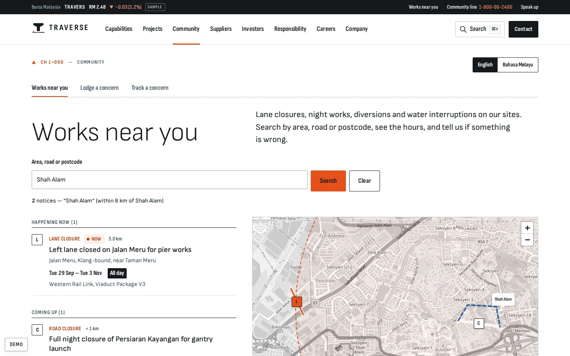Click the CH 1+000 breadcrumb label
This screenshot has height=356, width=570.
(x=52, y=62)
